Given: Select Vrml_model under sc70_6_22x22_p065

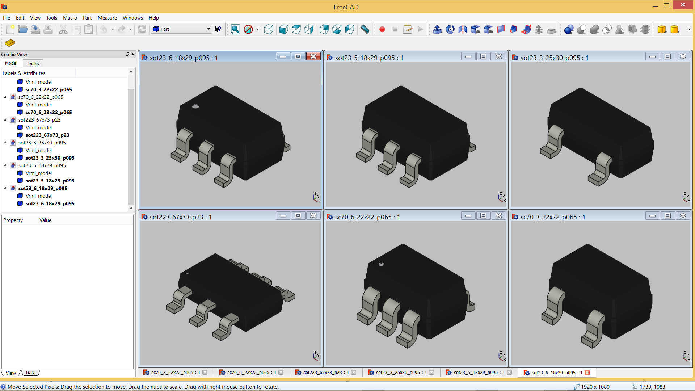Looking at the screenshot, I should click(38, 105).
